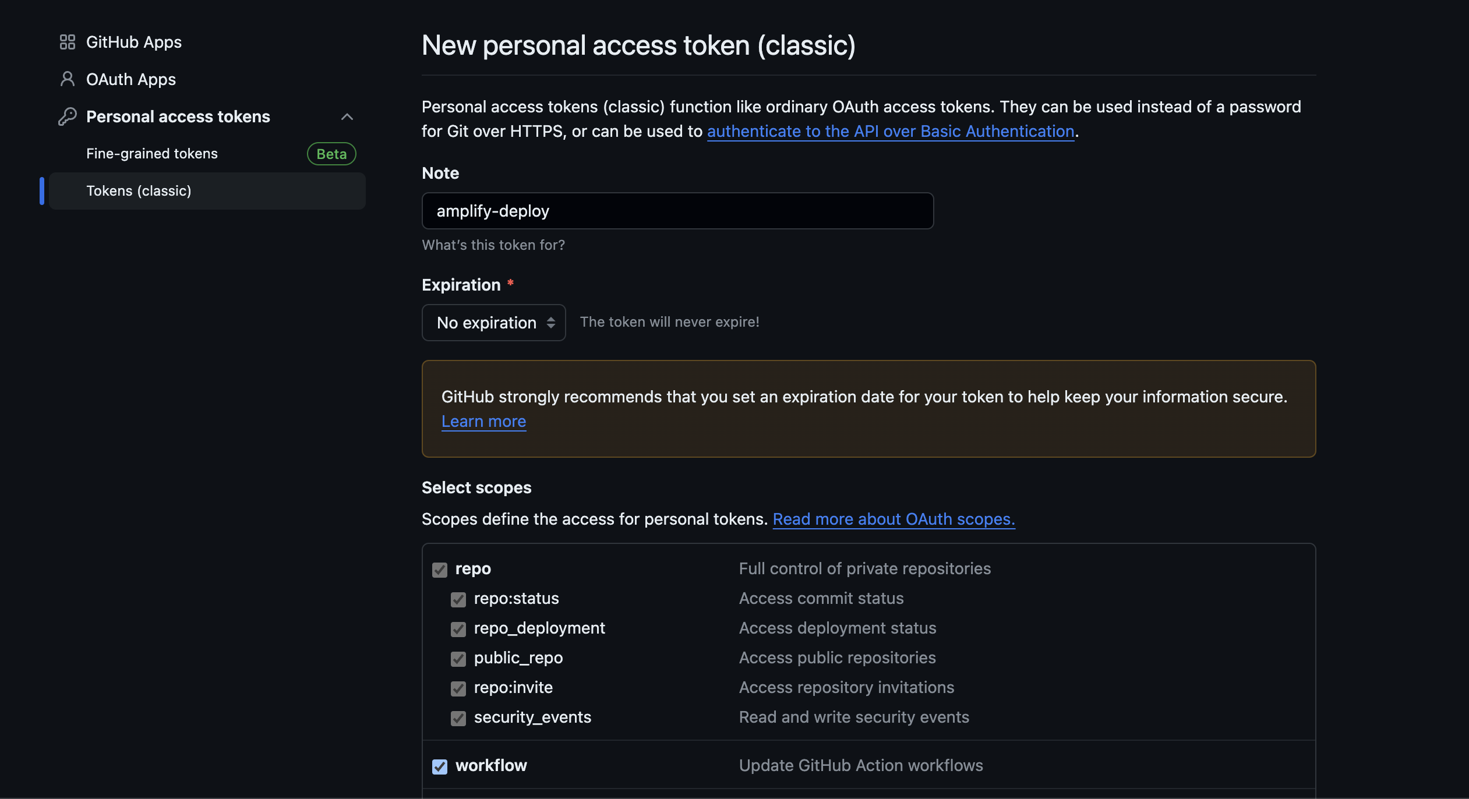
Task: Click the OAuth Apps person icon
Action: pos(68,79)
